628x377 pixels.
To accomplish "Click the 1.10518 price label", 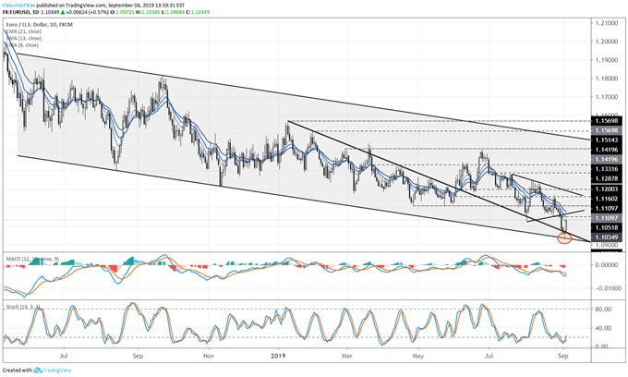I will pos(607,227).
